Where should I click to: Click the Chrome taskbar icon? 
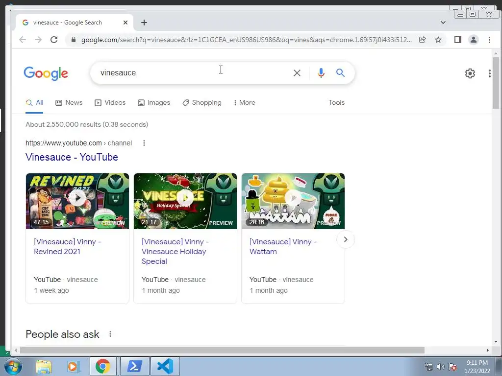[103, 366]
